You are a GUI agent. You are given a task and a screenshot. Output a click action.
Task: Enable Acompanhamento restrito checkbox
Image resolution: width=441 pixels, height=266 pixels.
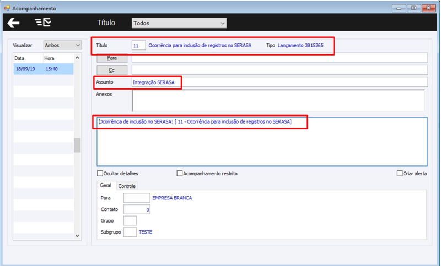[x=180, y=174]
